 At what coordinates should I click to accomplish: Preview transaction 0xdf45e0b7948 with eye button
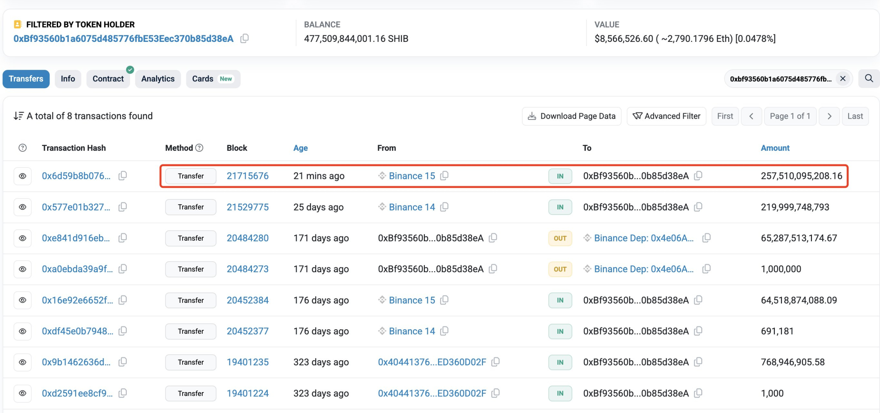click(x=22, y=331)
